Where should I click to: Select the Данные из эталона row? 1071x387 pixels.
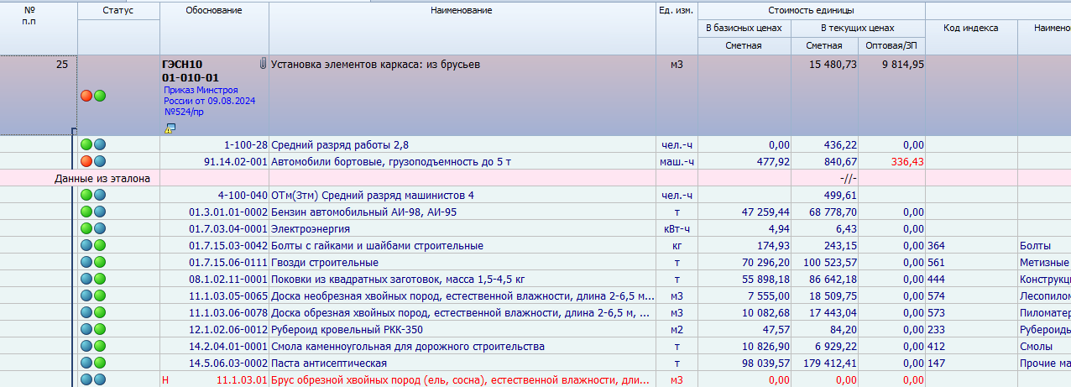tap(535, 178)
